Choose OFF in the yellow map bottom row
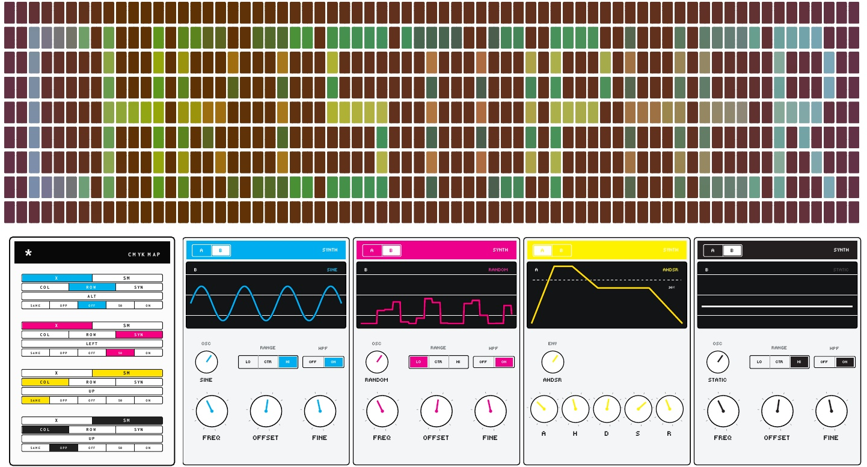The image size is (867, 467). tap(92, 400)
